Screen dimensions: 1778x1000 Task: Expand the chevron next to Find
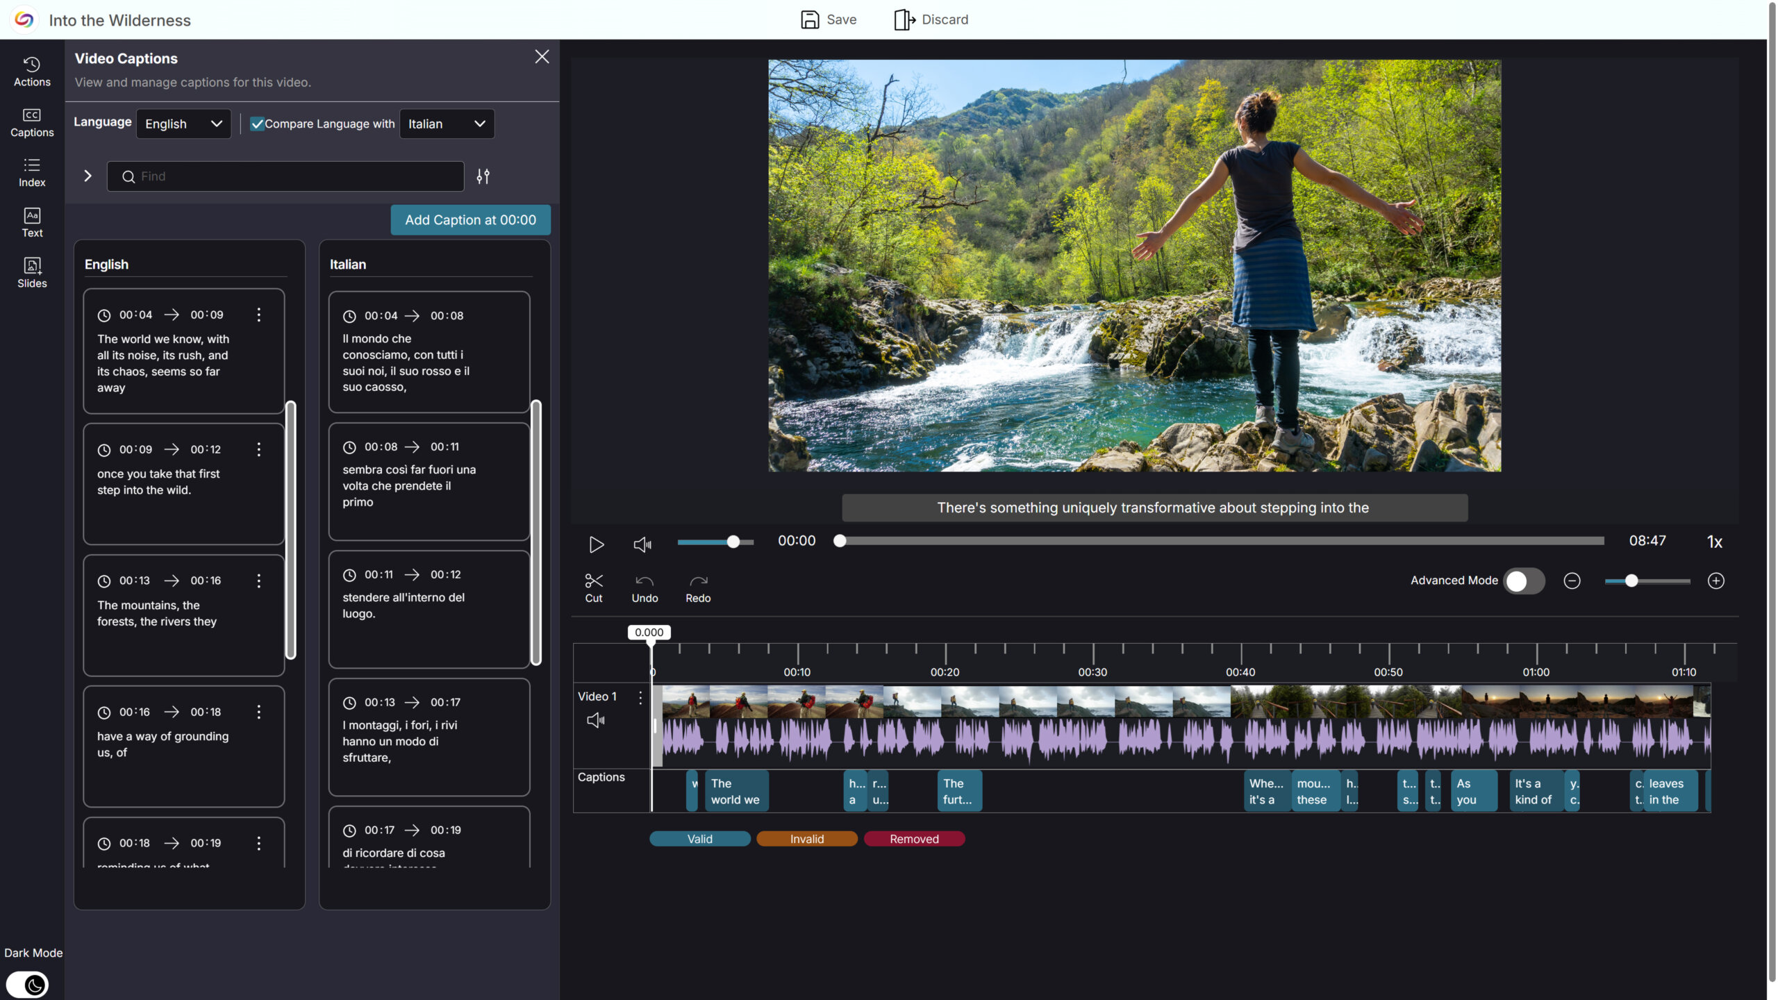88,176
